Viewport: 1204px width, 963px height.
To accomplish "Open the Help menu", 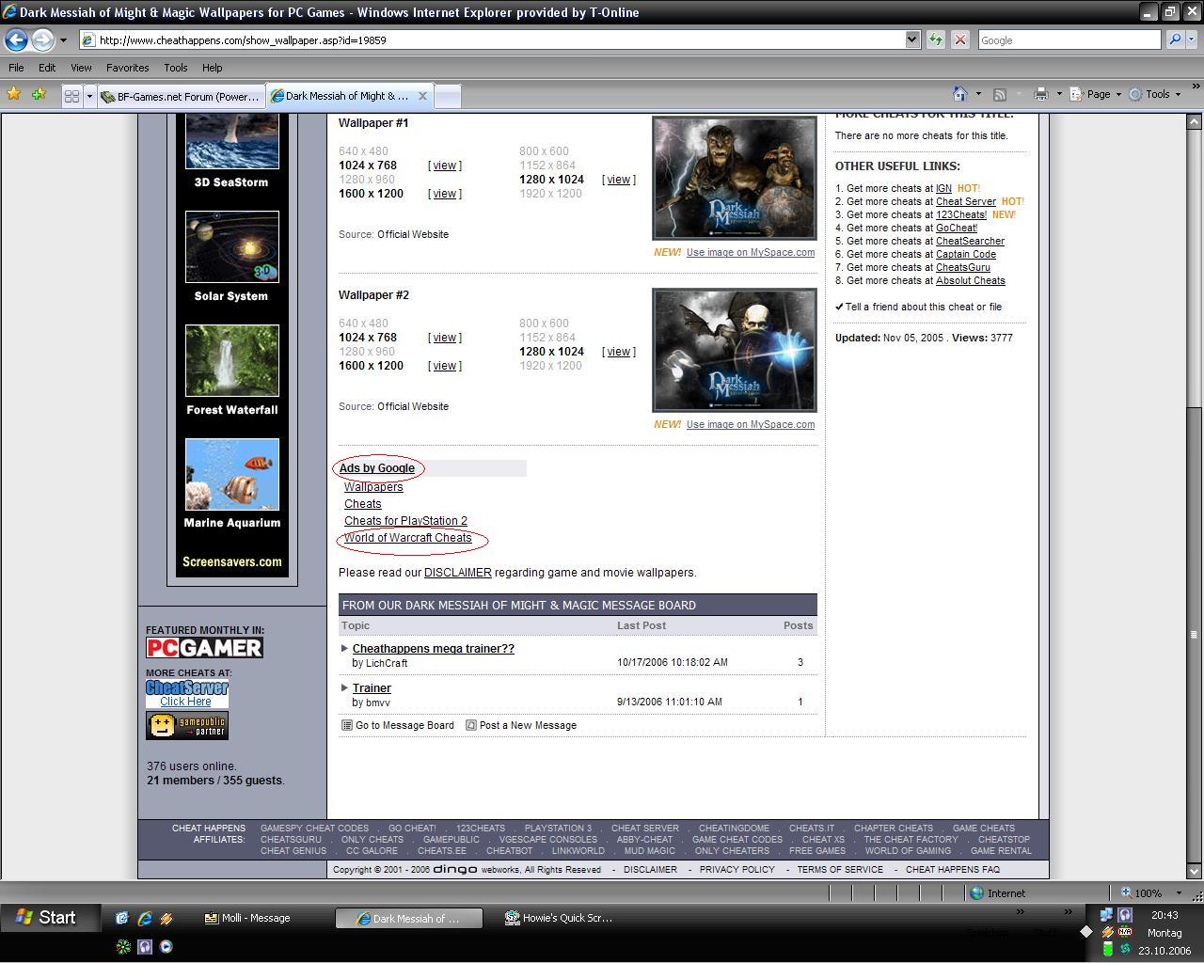I will [212, 68].
